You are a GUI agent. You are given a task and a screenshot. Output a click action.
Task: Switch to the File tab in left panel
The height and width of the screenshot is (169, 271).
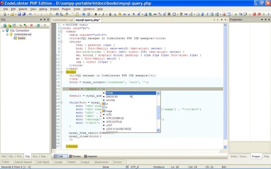pos(4,156)
